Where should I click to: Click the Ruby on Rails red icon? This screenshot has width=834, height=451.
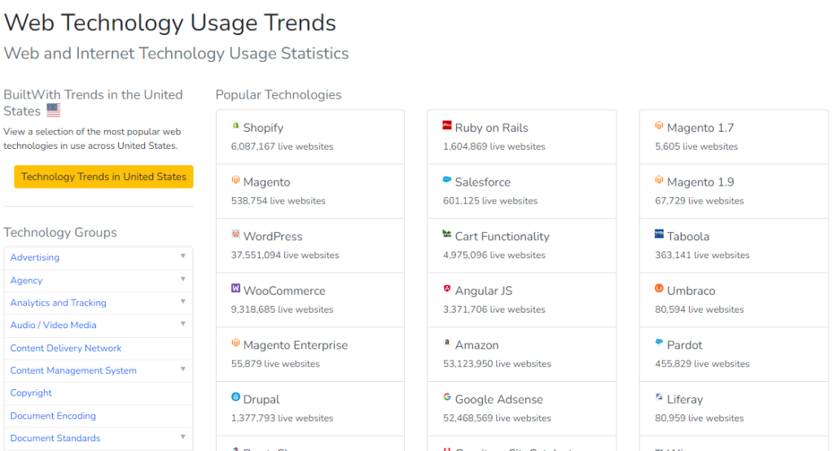tap(447, 125)
